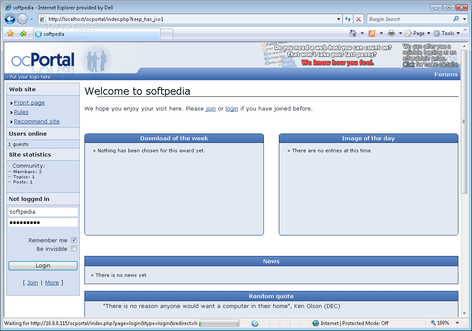Click the 'Posts: 1' statistic
This screenshot has height=331, width=472.
[23, 182]
